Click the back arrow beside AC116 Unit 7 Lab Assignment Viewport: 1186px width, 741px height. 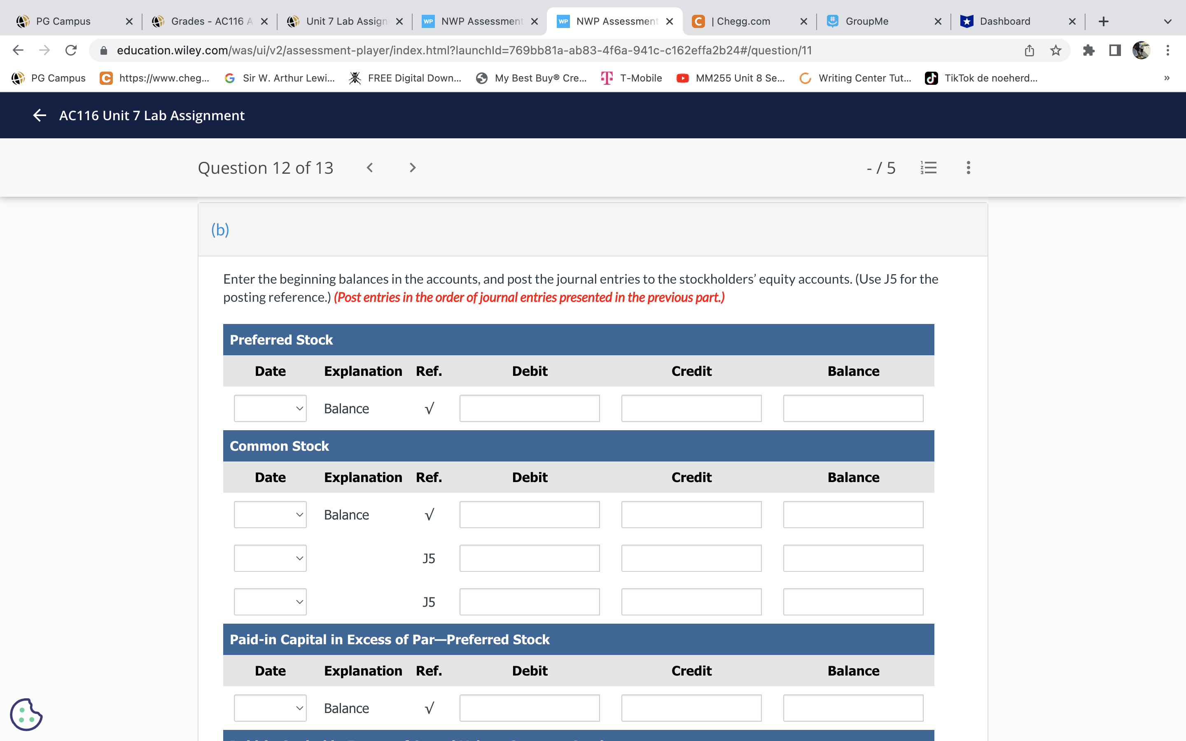tap(39, 116)
